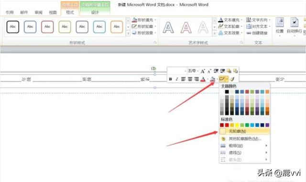This screenshot has width=306, height=182.
Task: Click 创建链接 create link button
Action: click(257, 33)
